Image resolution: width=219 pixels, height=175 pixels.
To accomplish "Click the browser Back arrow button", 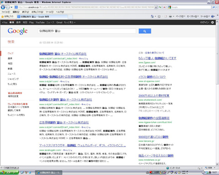I will click(3, 7).
